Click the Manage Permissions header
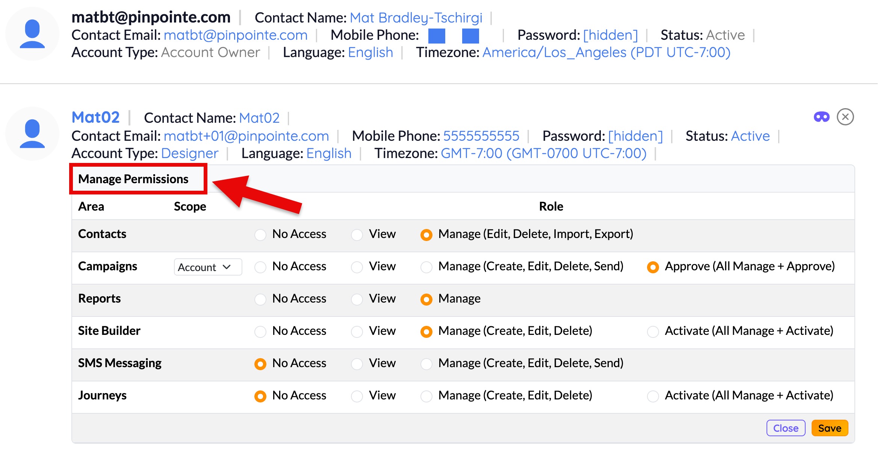Image resolution: width=886 pixels, height=455 pixels. tap(133, 179)
